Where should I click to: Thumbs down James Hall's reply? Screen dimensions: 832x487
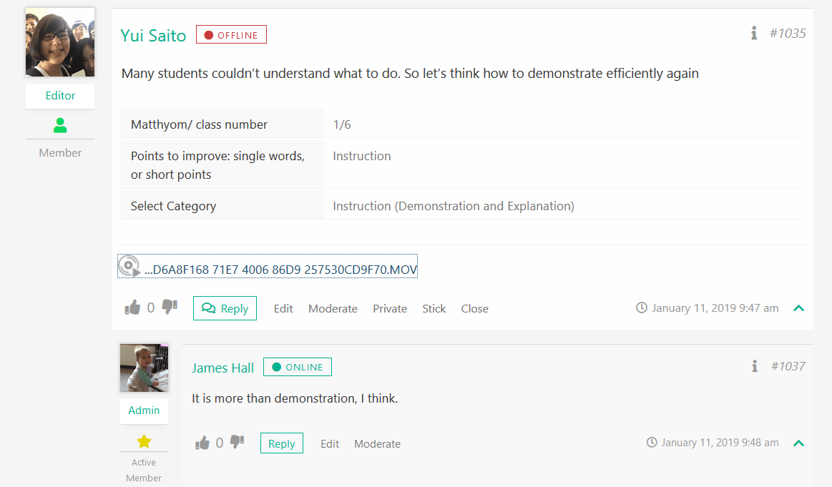point(237,443)
